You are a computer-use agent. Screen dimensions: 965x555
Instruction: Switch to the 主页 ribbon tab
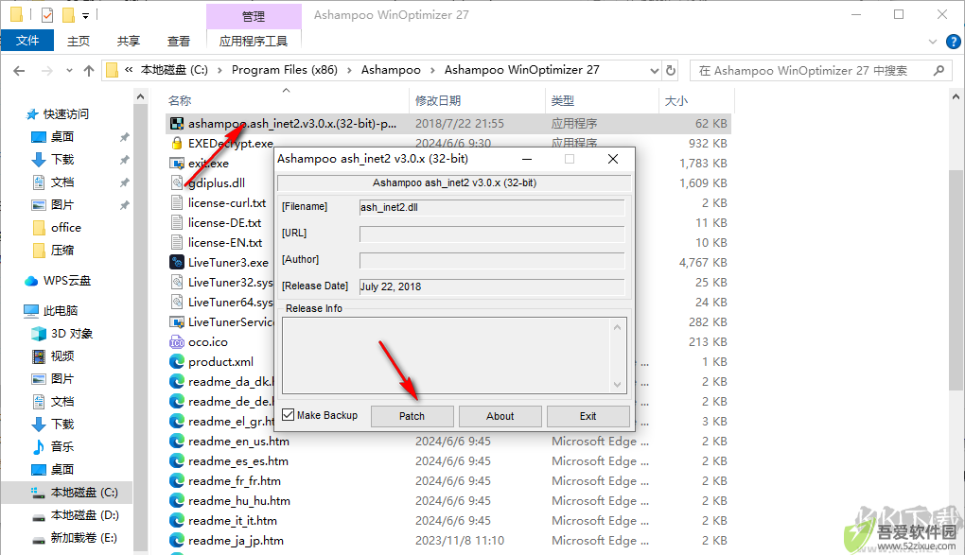79,41
